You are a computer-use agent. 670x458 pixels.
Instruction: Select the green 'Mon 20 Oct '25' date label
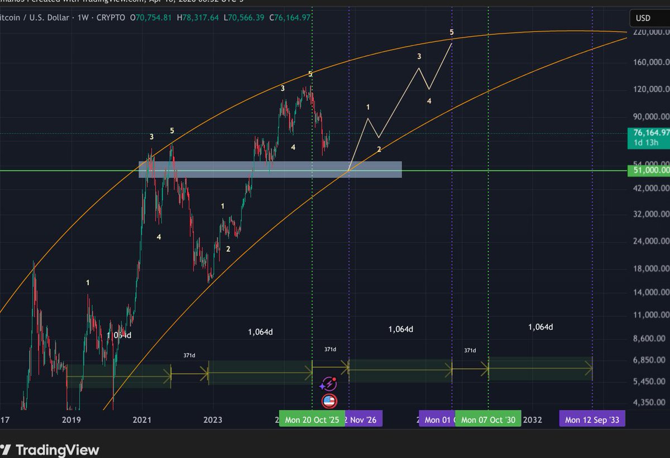[312, 419]
